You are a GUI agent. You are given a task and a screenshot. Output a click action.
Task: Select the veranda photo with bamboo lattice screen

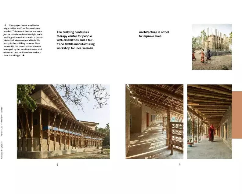click(154, 121)
